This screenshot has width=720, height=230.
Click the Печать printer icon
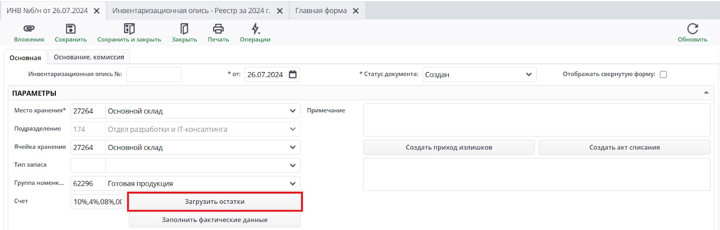click(x=218, y=29)
